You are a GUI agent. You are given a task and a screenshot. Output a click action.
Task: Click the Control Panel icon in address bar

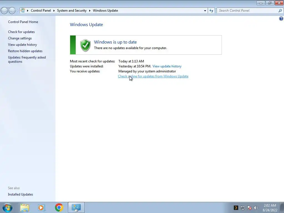click(23, 10)
